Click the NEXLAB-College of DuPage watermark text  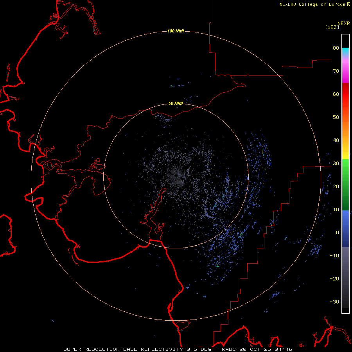pyautogui.click(x=314, y=4)
